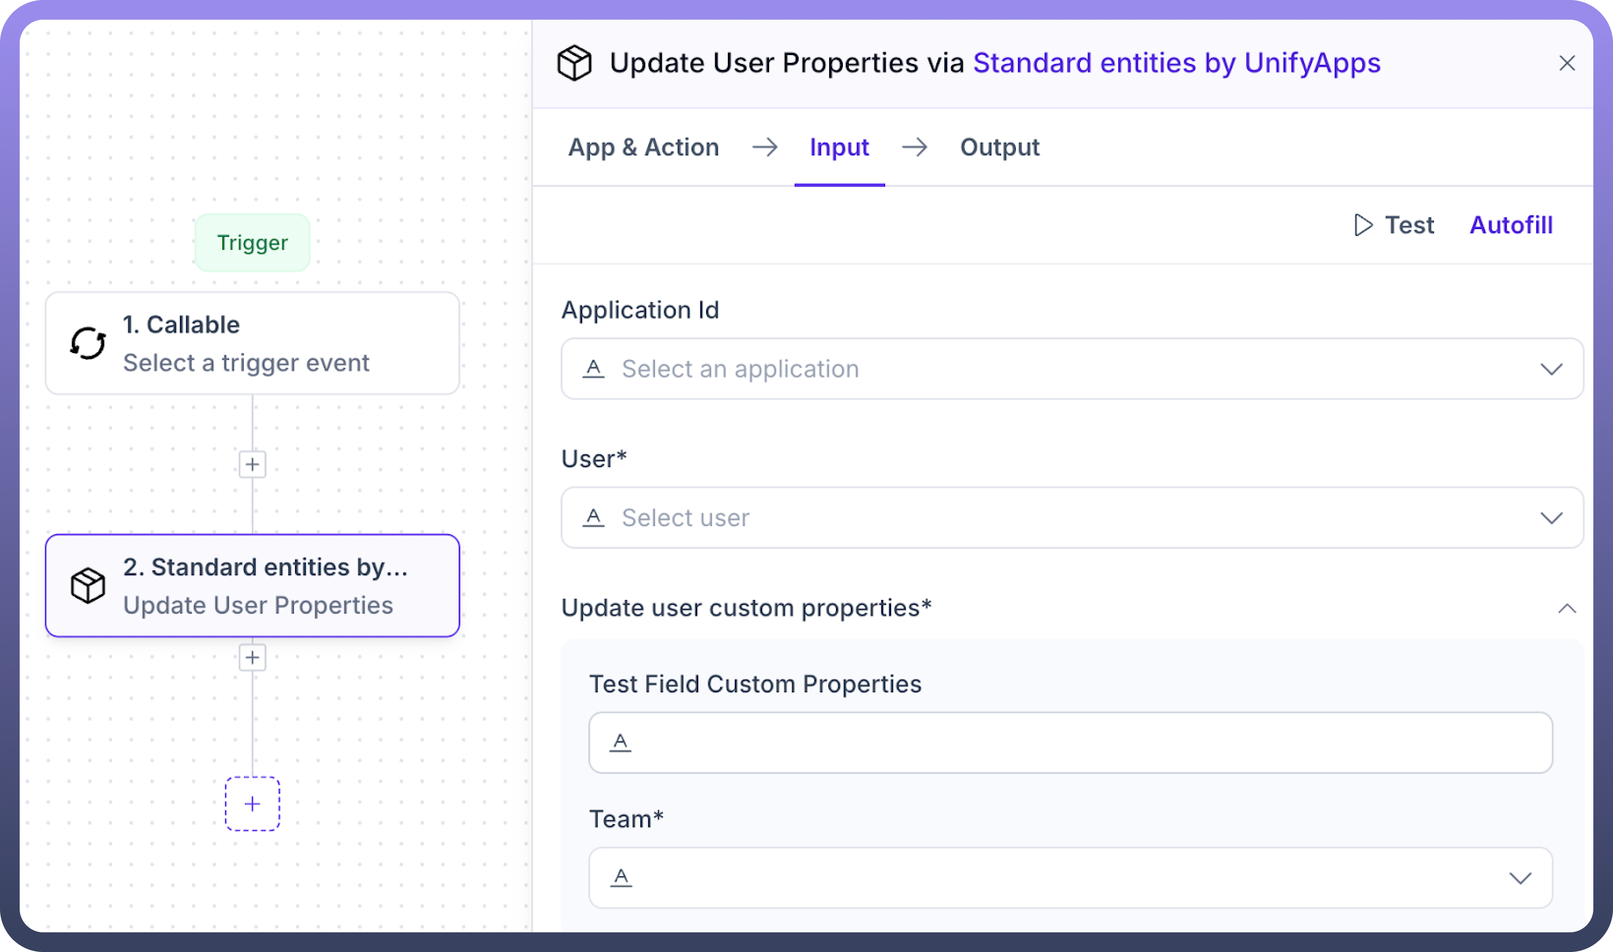Click the dashed plus box at workflow end
The height and width of the screenshot is (952, 1613).
point(253,804)
